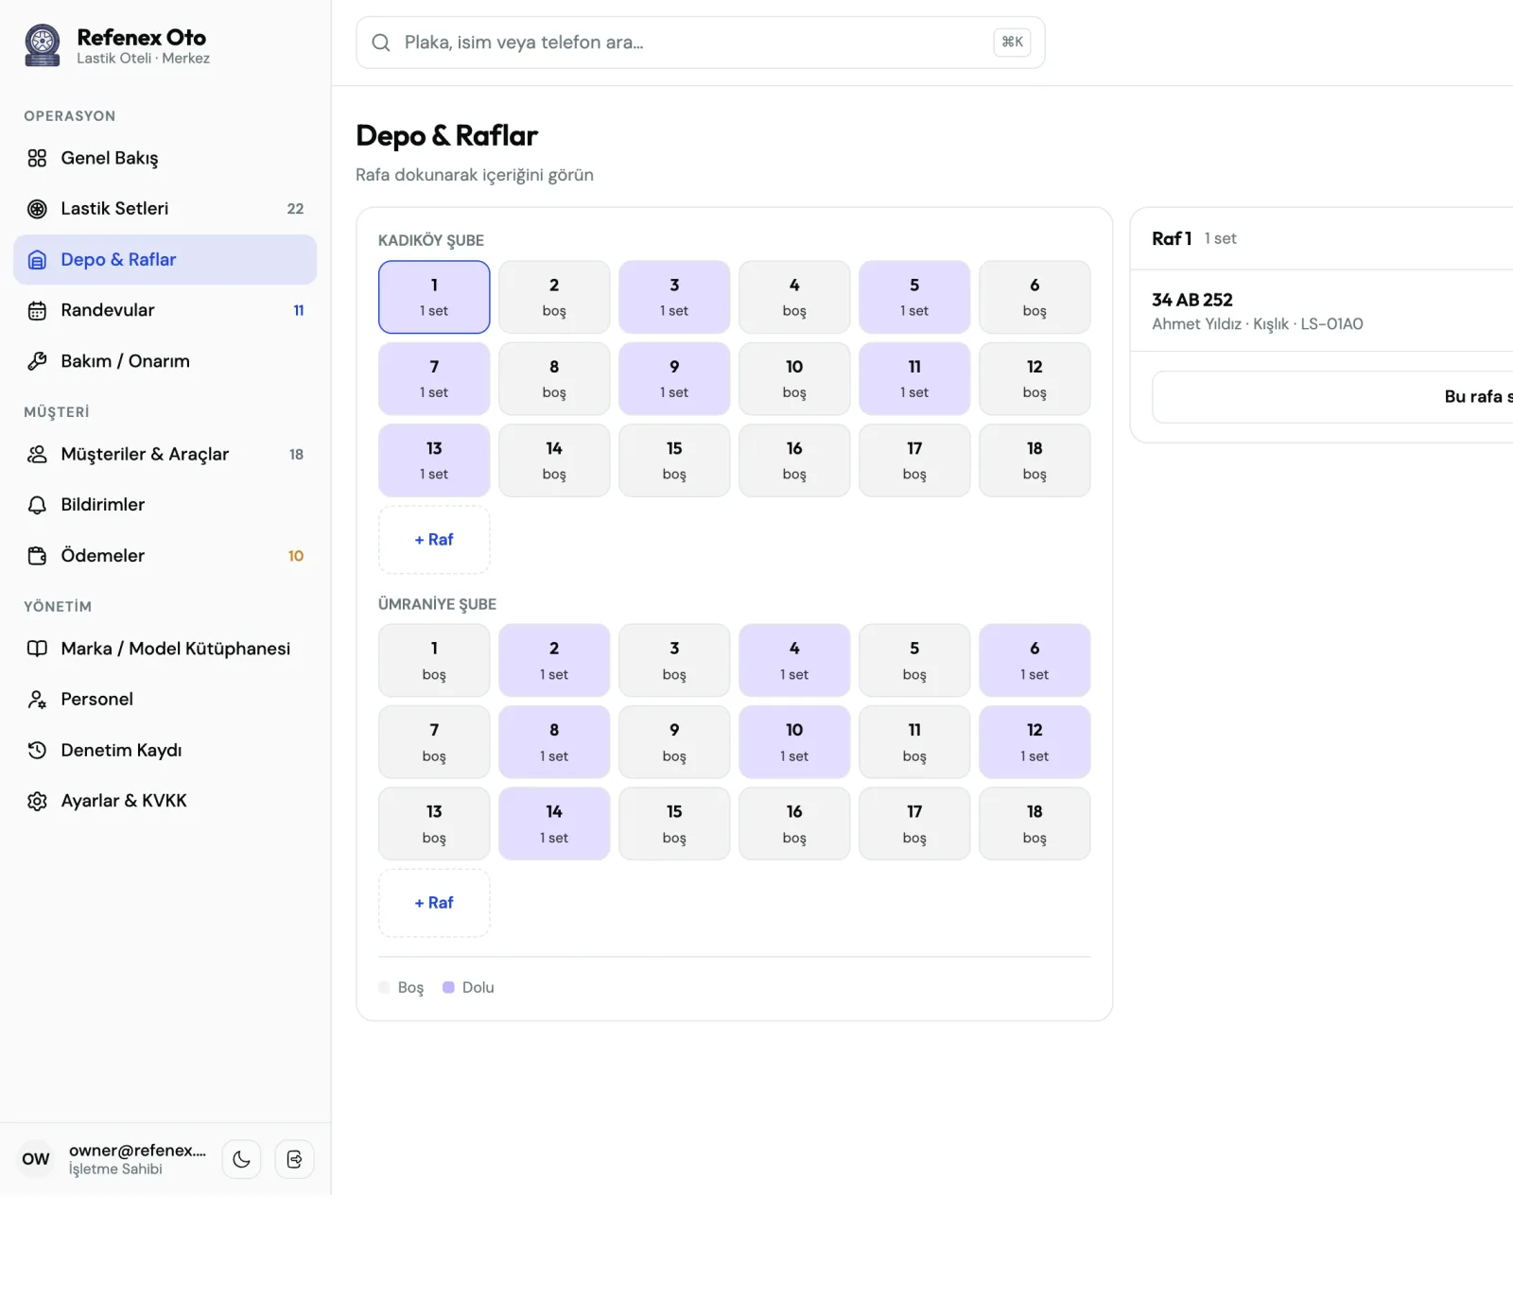Click the Boş legend color swatch
The width and height of the screenshot is (1513, 1300).
pos(384,987)
